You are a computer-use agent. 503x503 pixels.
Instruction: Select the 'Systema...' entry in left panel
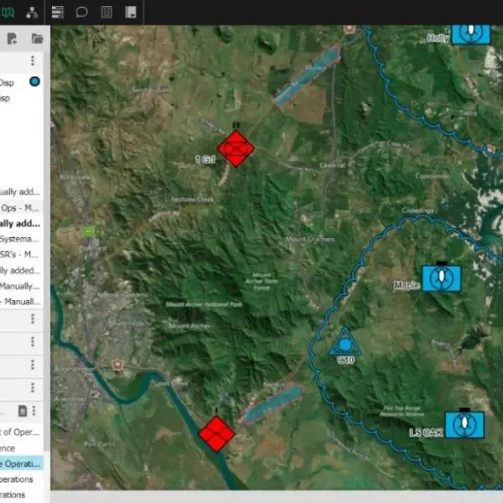(x=20, y=239)
